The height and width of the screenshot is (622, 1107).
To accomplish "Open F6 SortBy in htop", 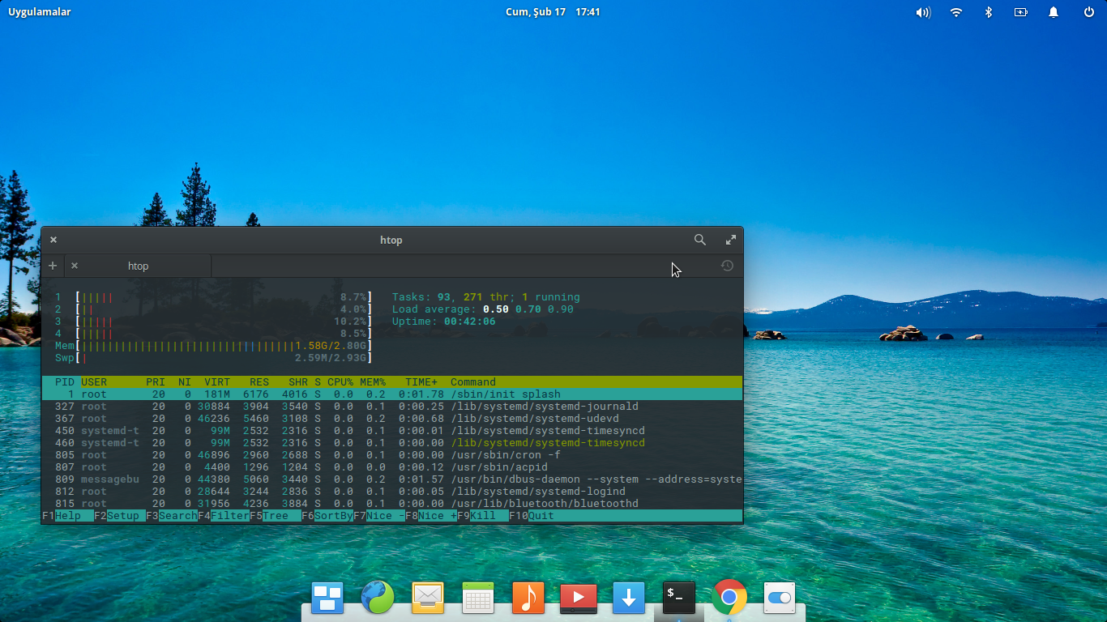I will (327, 516).
